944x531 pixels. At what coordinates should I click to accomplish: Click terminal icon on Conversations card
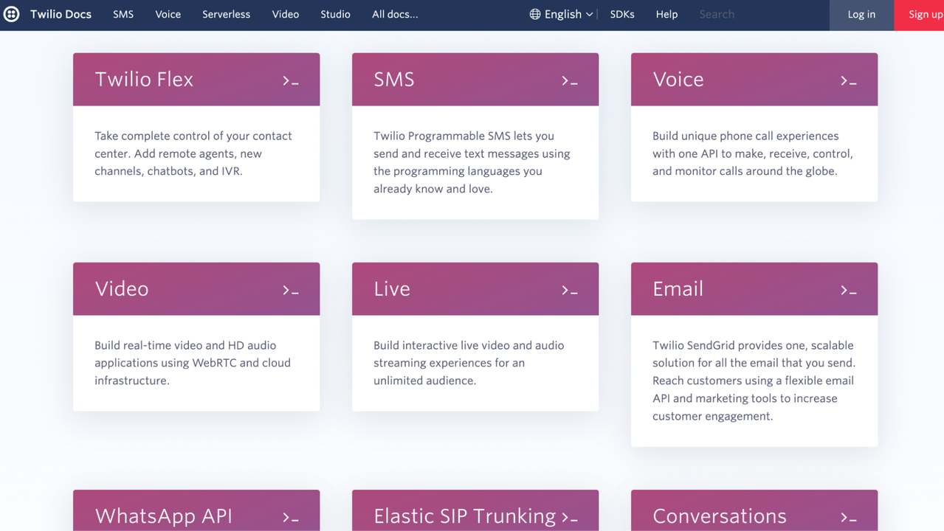click(849, 517)
